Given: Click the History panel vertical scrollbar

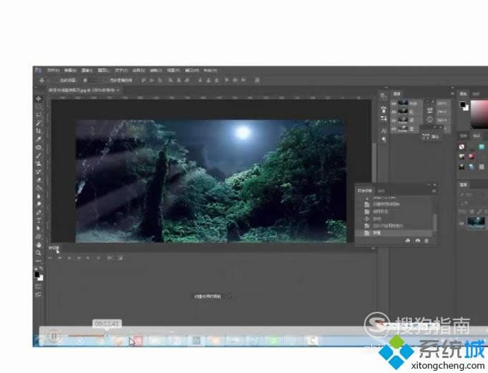Looking at the screenshot, I should click(435, 222).
